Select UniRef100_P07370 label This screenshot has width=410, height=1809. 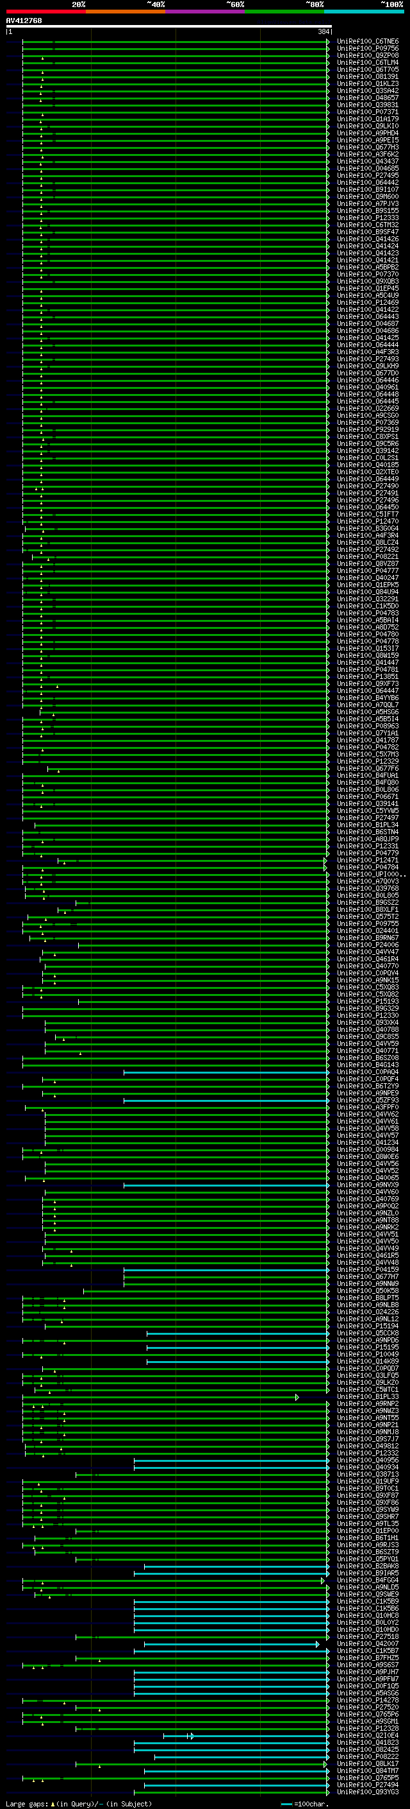[x=368, y=275]
